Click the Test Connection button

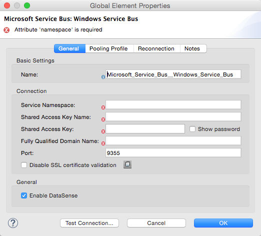click(89, 223)
